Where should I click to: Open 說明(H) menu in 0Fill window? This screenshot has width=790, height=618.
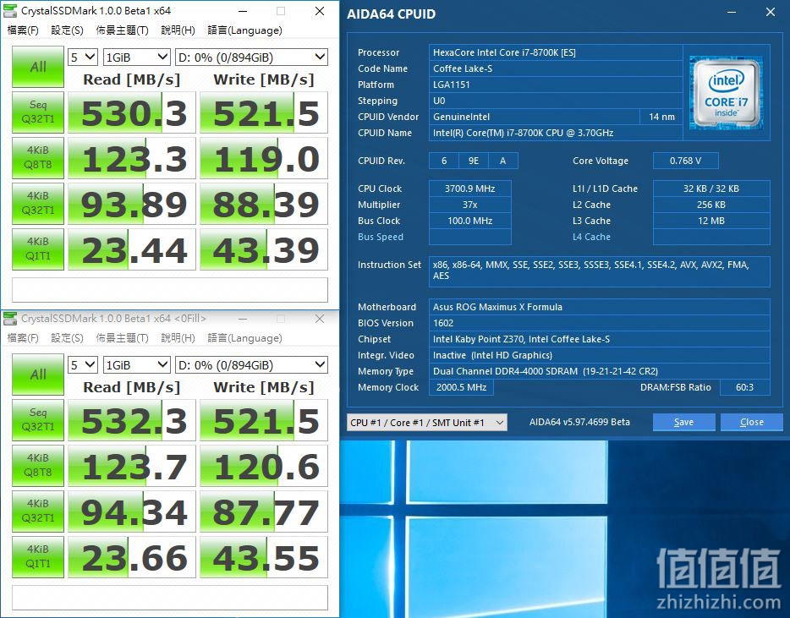178,338
